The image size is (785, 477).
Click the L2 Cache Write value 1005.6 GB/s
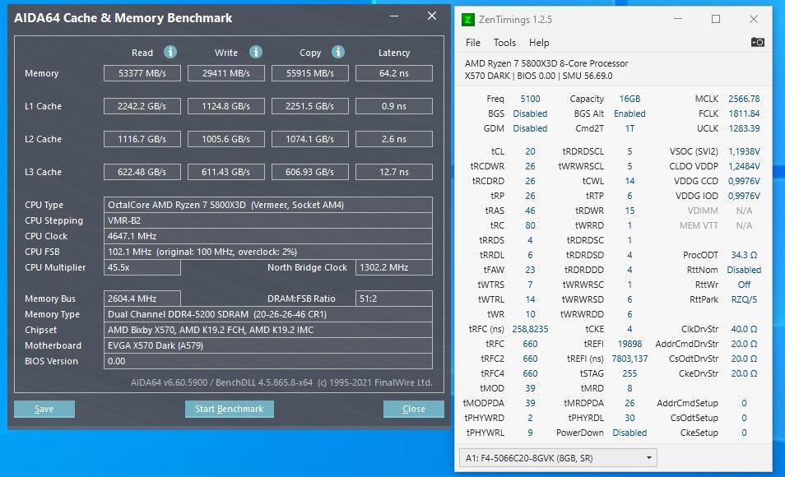coord(225,139)
